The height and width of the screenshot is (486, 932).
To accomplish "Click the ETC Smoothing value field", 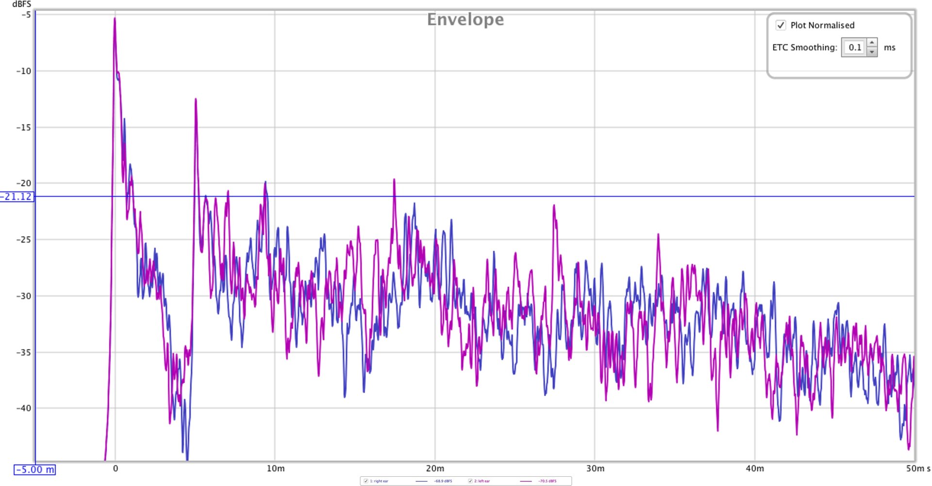I will (854, 48).
